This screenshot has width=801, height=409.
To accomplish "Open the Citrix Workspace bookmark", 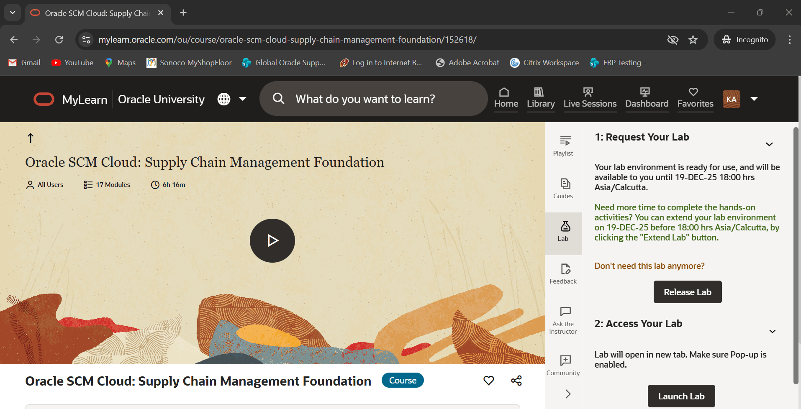I will [x=544, y=63].
